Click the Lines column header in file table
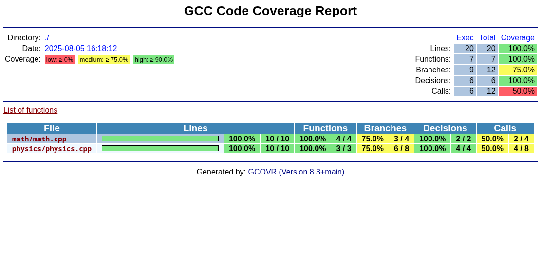This screenshot has height=279, width=541. click(x=195, y=128)
